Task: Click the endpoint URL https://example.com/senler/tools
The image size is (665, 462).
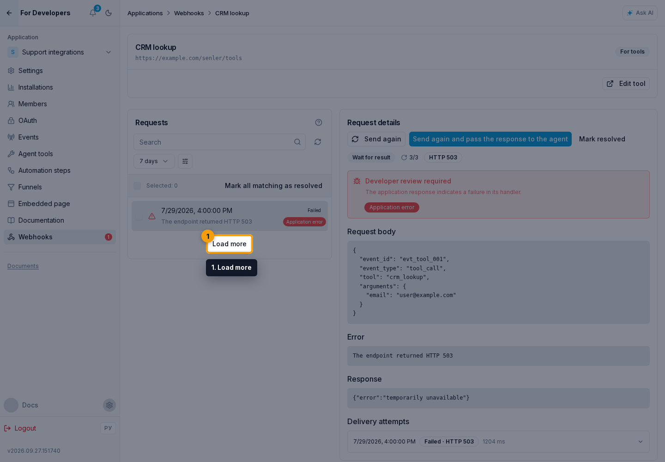Action: tap(188, 58)
